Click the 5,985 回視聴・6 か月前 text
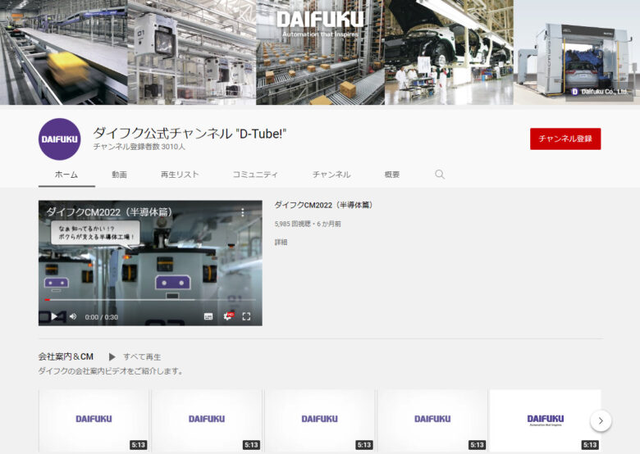640x454 pixels. pos(308,224)
